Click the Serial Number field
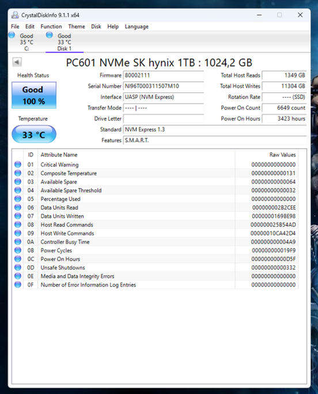The image size is (318, 394). tap(163, 86)
